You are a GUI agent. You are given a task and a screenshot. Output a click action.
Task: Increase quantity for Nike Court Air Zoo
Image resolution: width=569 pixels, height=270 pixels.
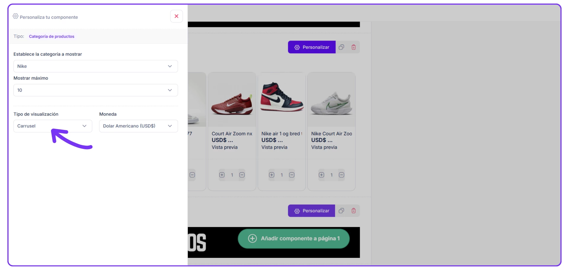point(322,175)
